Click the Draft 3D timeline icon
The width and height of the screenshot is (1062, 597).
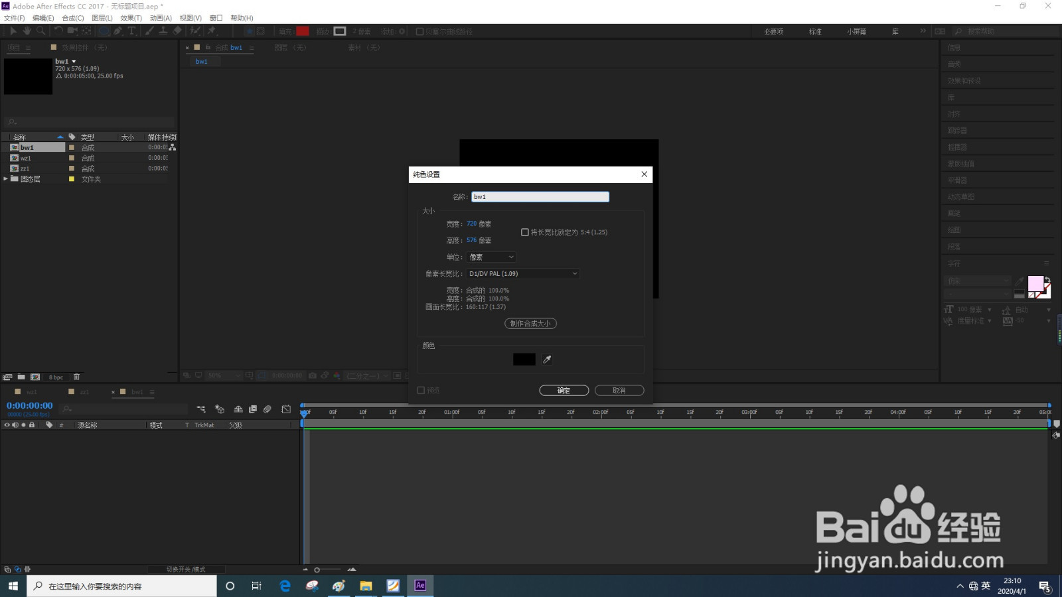coord(220,409)
